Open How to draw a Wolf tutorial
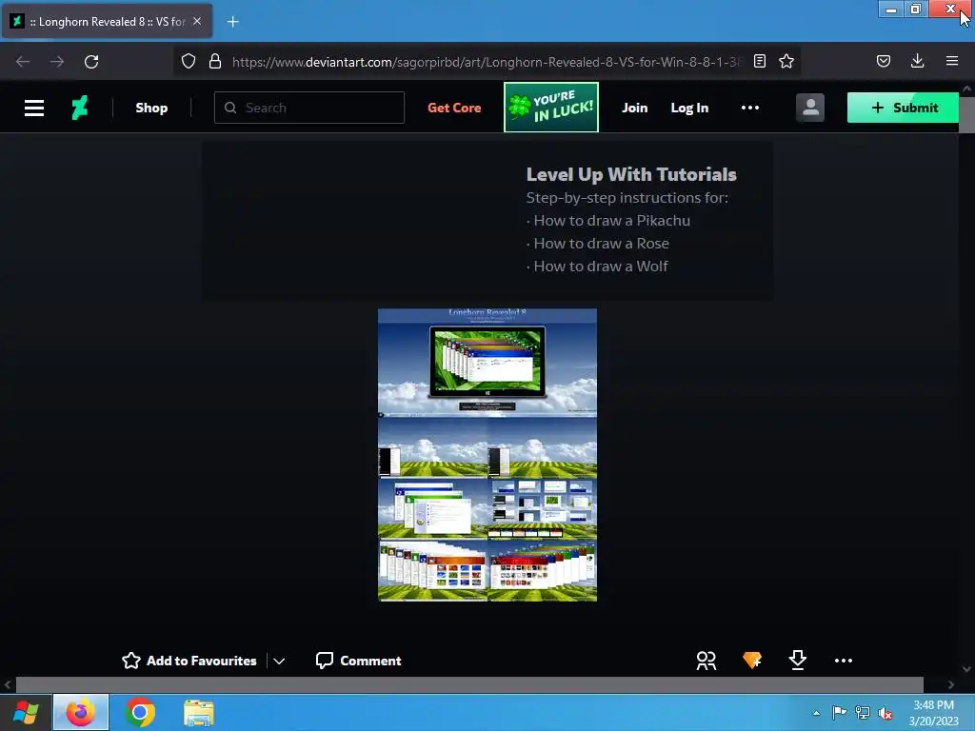The height and width of the screenshot is (731, 975). click(x=600, y=267)
